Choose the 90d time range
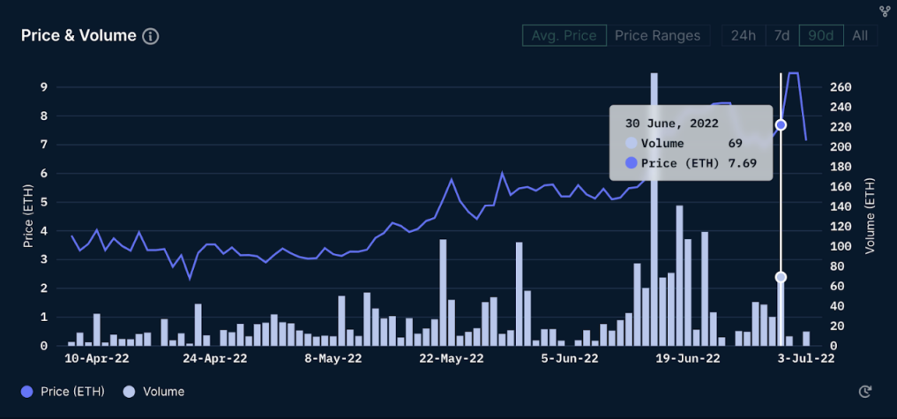 click(821, 36)
